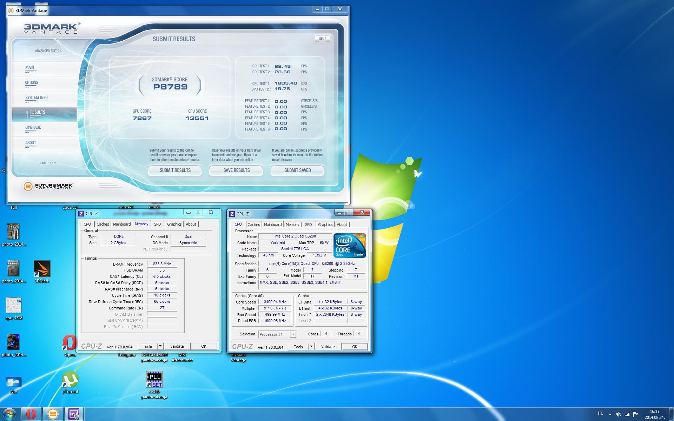
Task: Open Graphics tab in CPU-Z Memory window
Action: click(x=174, y=224)
